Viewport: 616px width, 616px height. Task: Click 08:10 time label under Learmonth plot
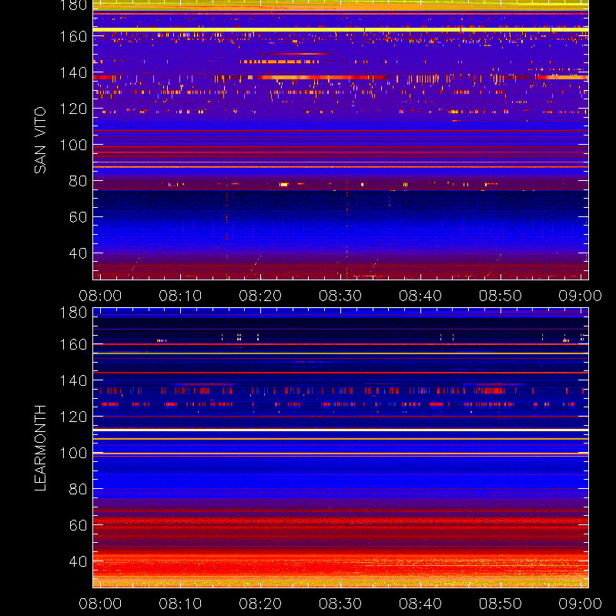180,604
